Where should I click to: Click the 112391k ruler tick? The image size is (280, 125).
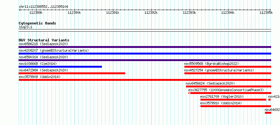[113, 13]
